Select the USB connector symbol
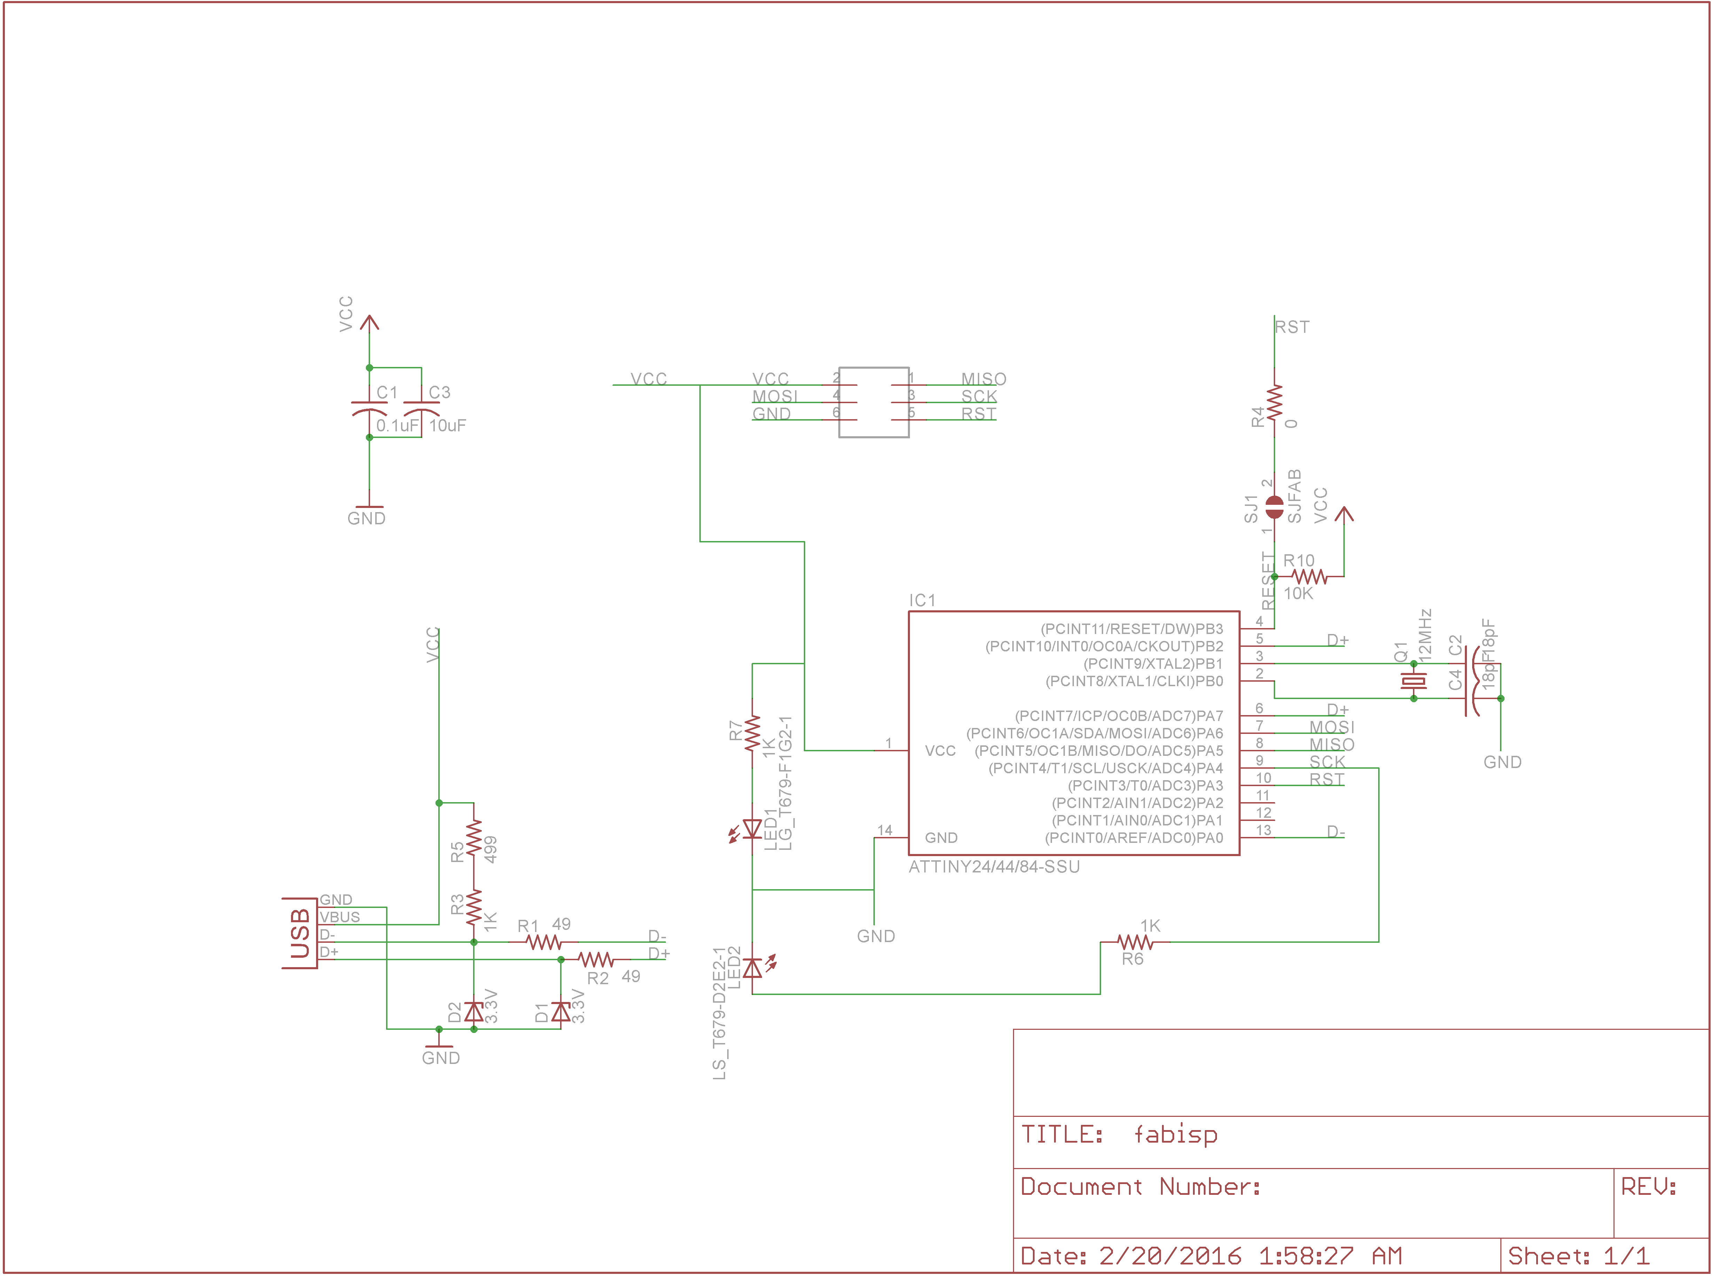This screenshot has height=1277, width=1712. pyautogui.click(x=300, y=933)
